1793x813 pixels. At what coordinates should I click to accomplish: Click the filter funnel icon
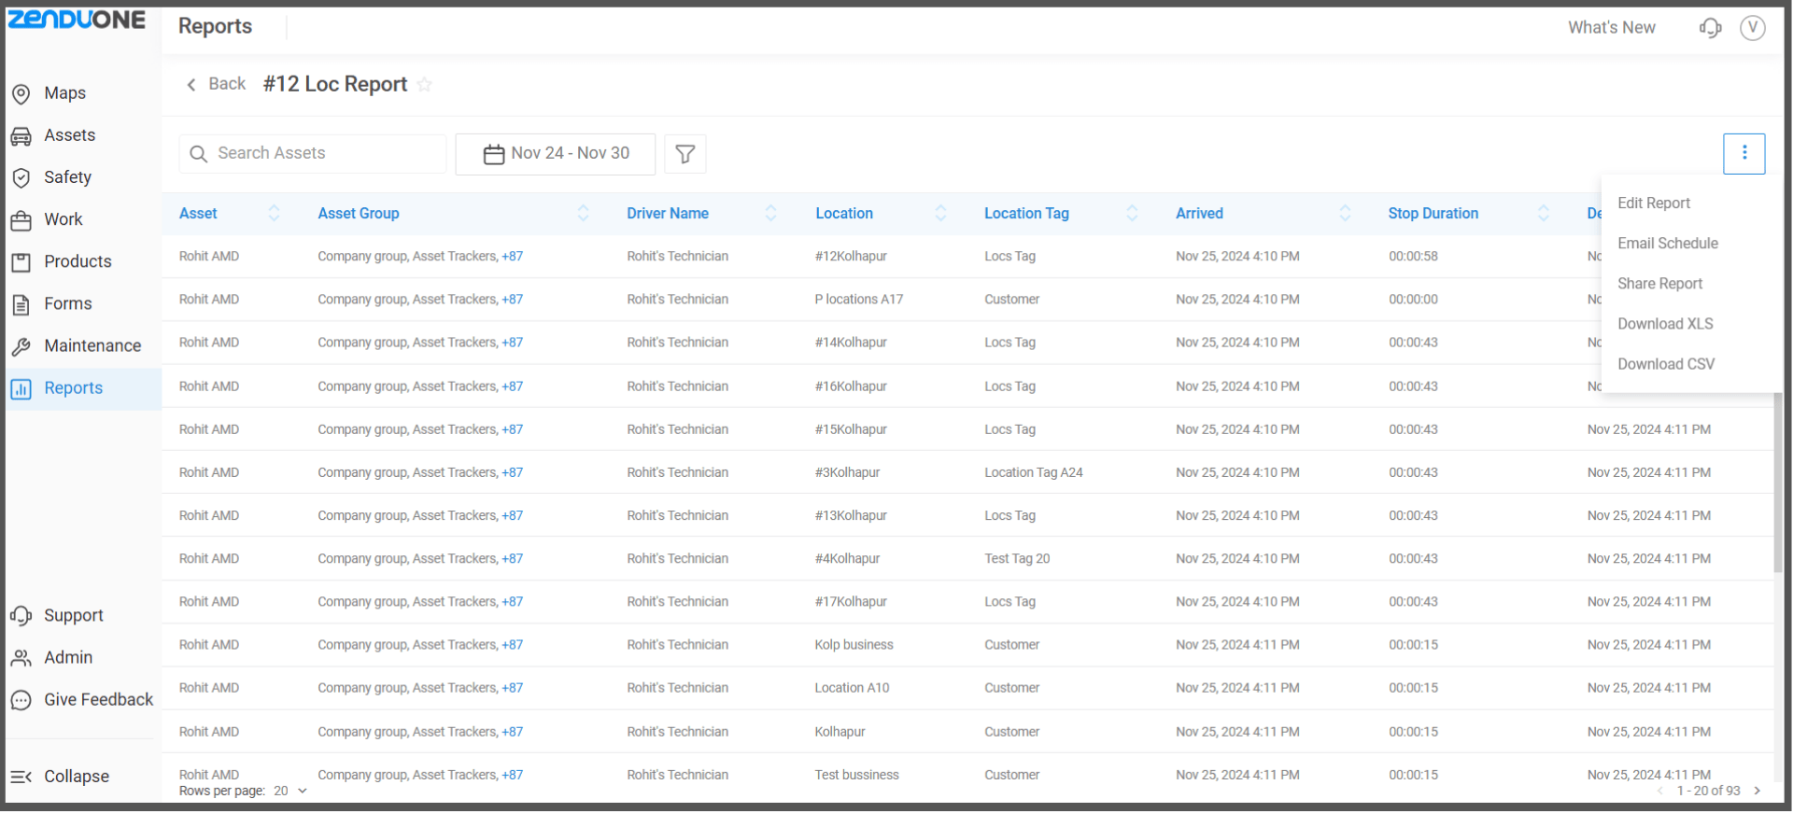point(685,154)
